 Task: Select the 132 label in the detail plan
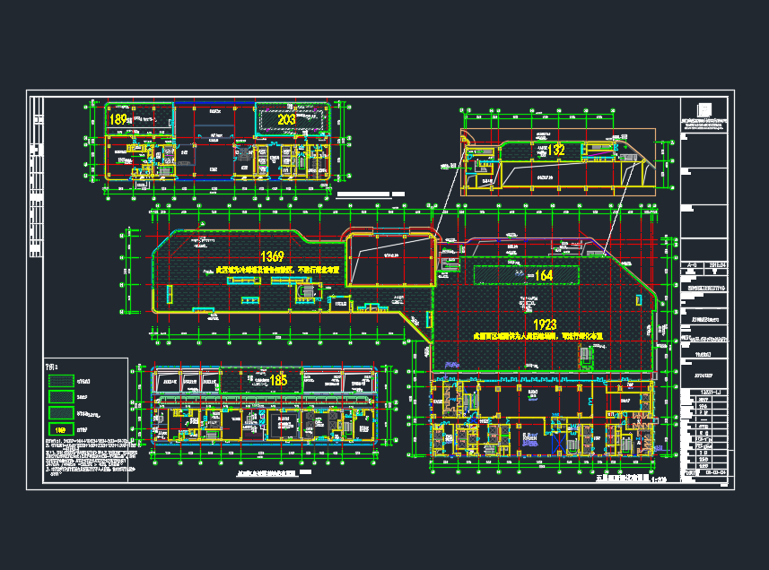(x=556, y=151)
